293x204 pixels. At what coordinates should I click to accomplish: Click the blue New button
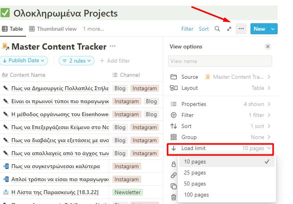tap(259, 29)
